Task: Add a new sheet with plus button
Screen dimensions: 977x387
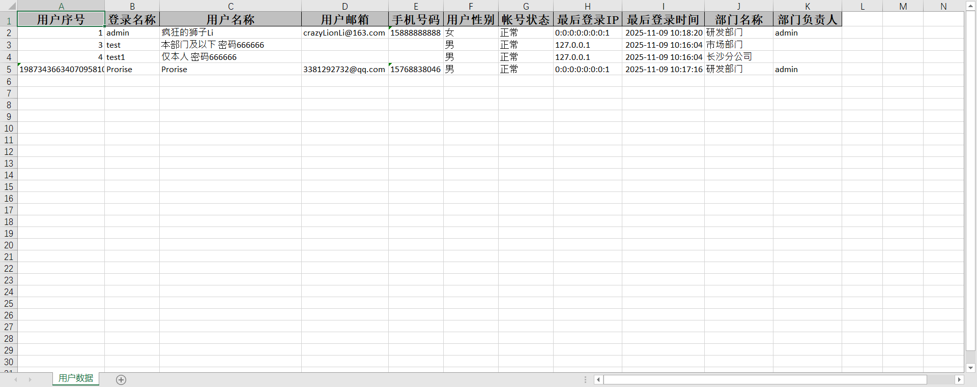Action: pos(121,380)
